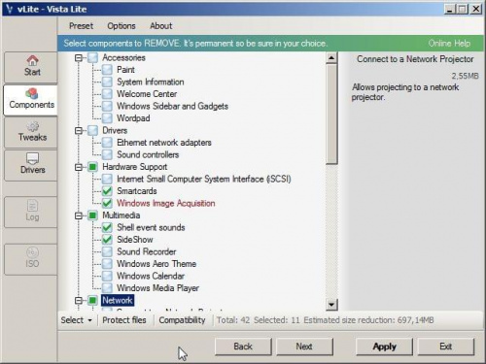Select the Multimedia label
The image size is (486, 364).
[x=121, y=215]
